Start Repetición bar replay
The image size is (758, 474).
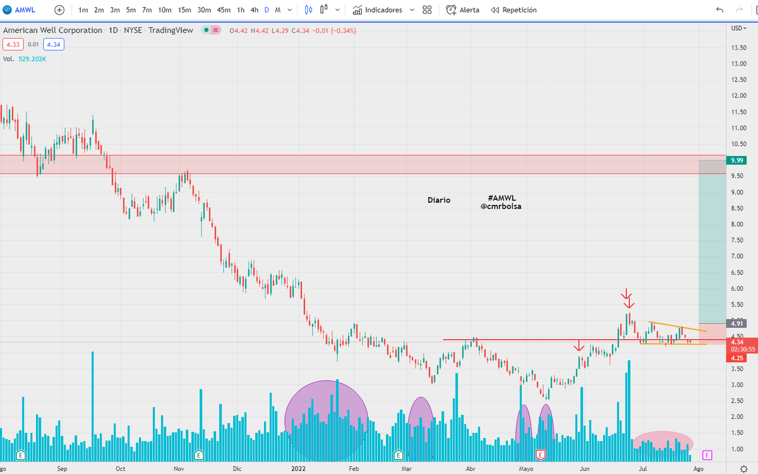(x=514, y=10)
